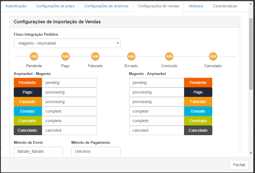
Task: Click the A/M circle above Pago
Action: click(x=66, y=56)
